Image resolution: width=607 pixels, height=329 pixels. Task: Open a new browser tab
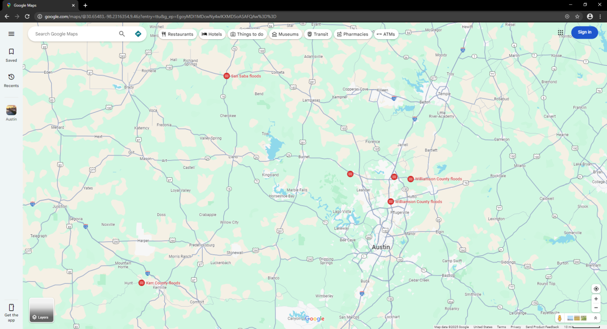85,5
